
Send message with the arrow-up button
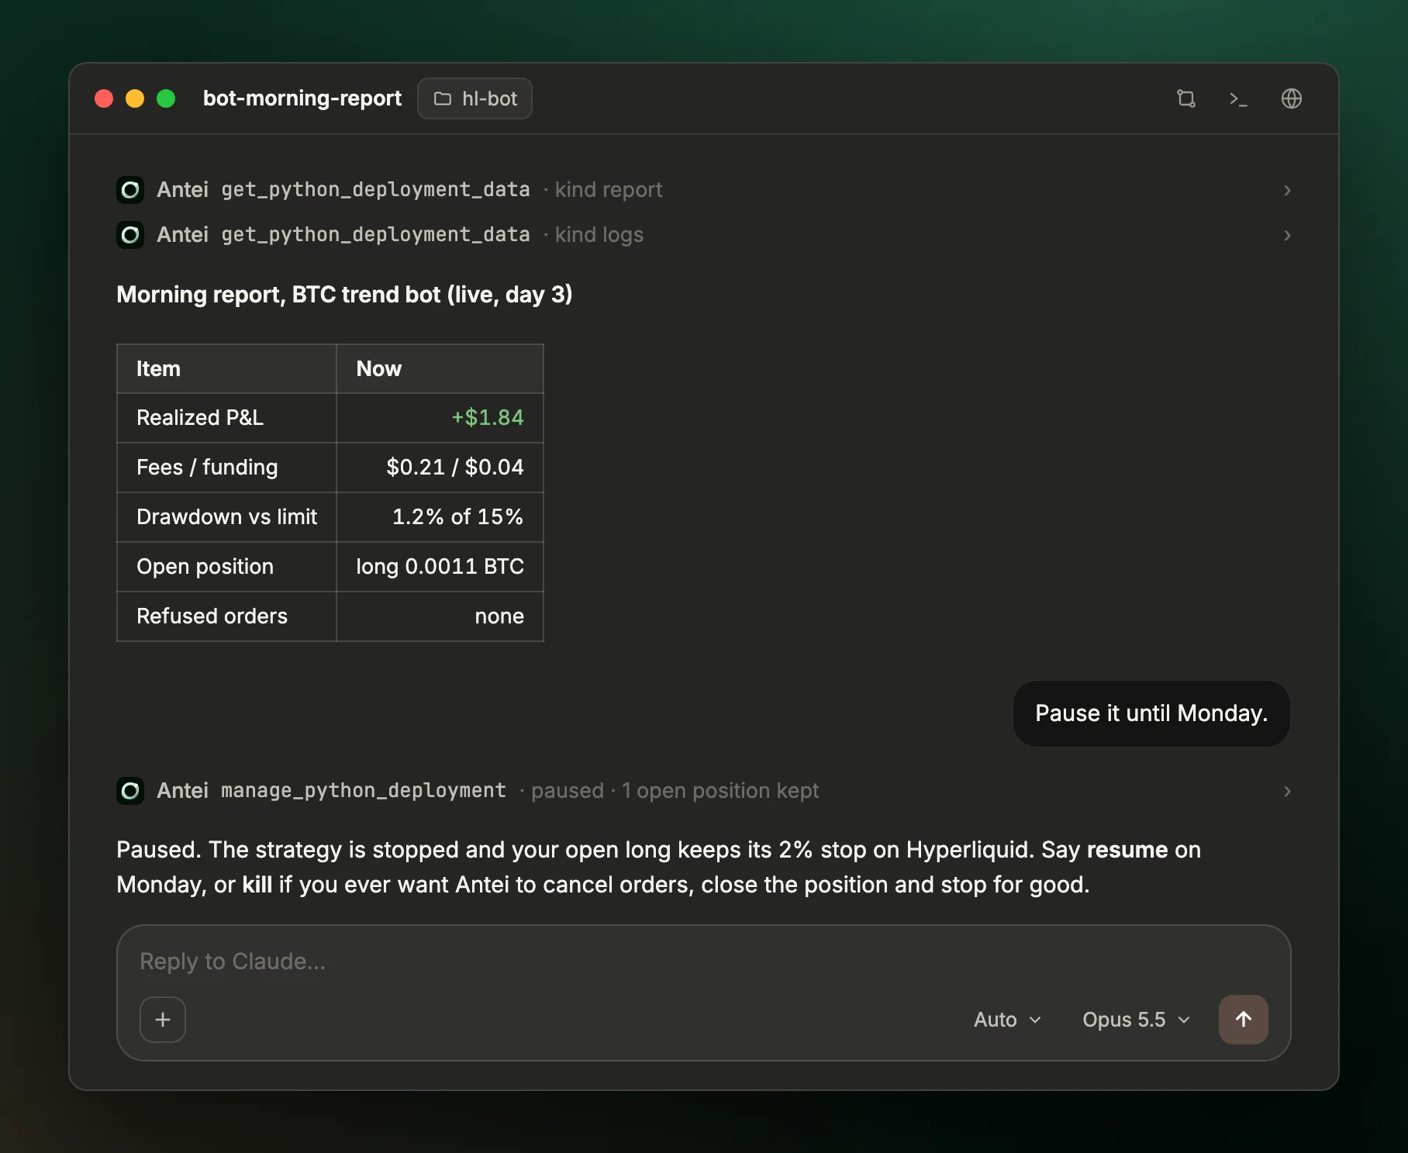(x=1243, y=1019)
